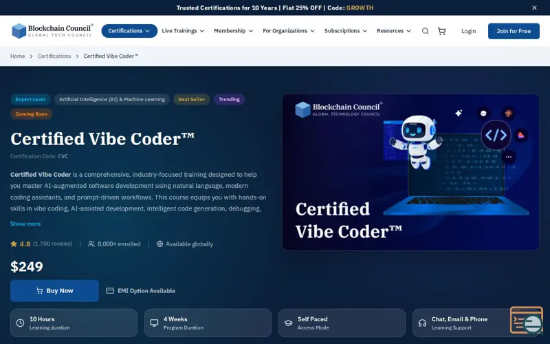The image size is (550, 344).
Task: Select the Best Seller tag
Action: (x=192, y=99)
